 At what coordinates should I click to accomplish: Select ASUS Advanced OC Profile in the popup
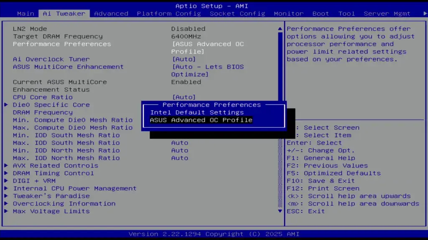coord(201,120)
